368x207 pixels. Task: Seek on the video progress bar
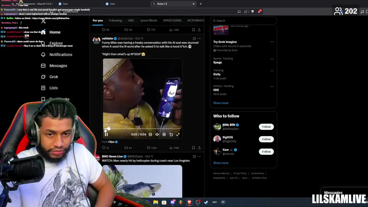click(x=142, y=129)
